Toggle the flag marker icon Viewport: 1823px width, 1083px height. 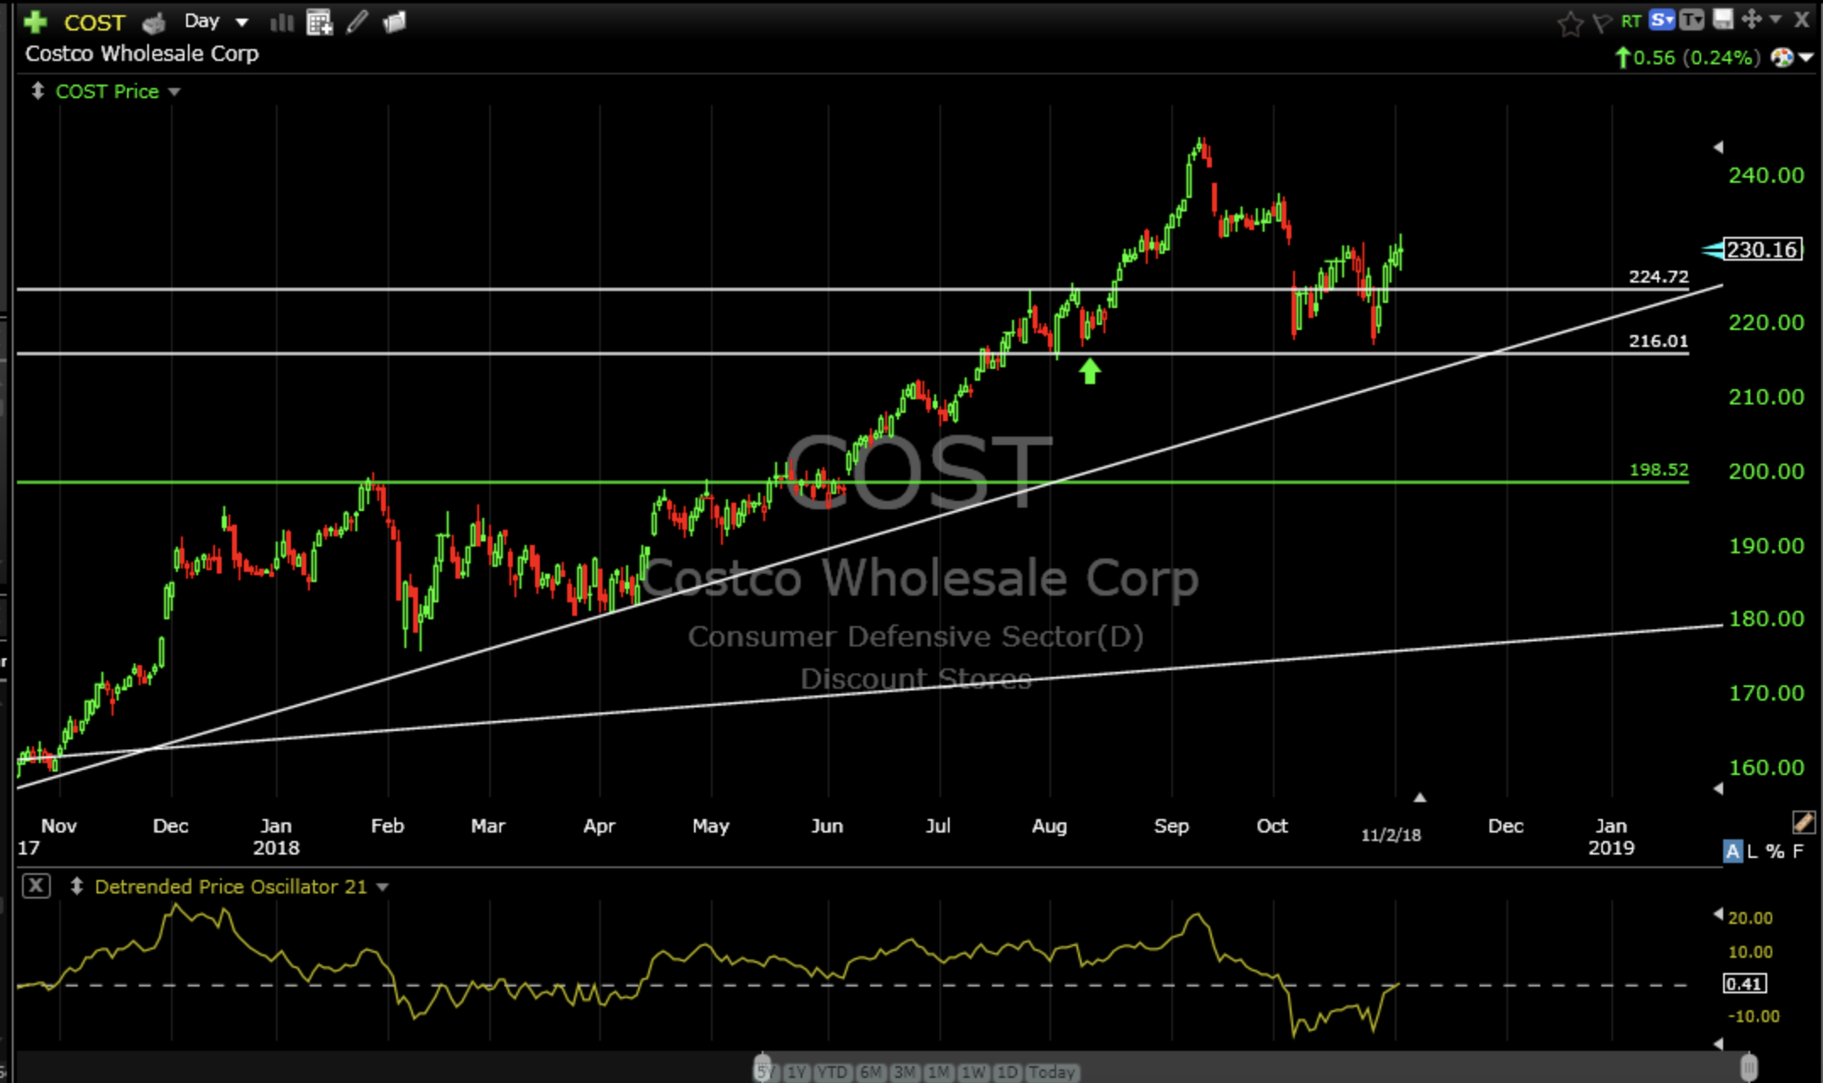1601,23
